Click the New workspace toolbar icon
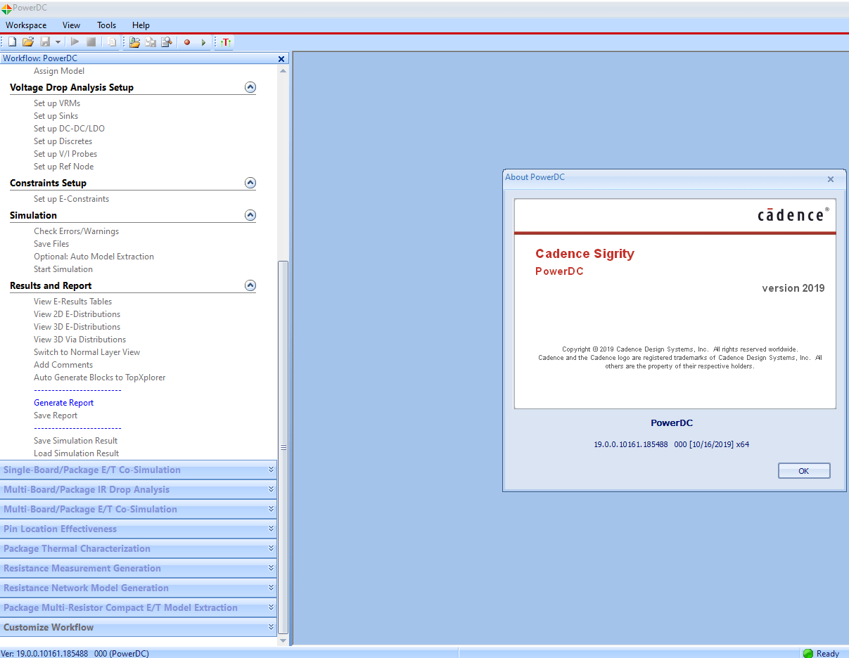Screen dimensions: 849x658 tap(12, 42)
